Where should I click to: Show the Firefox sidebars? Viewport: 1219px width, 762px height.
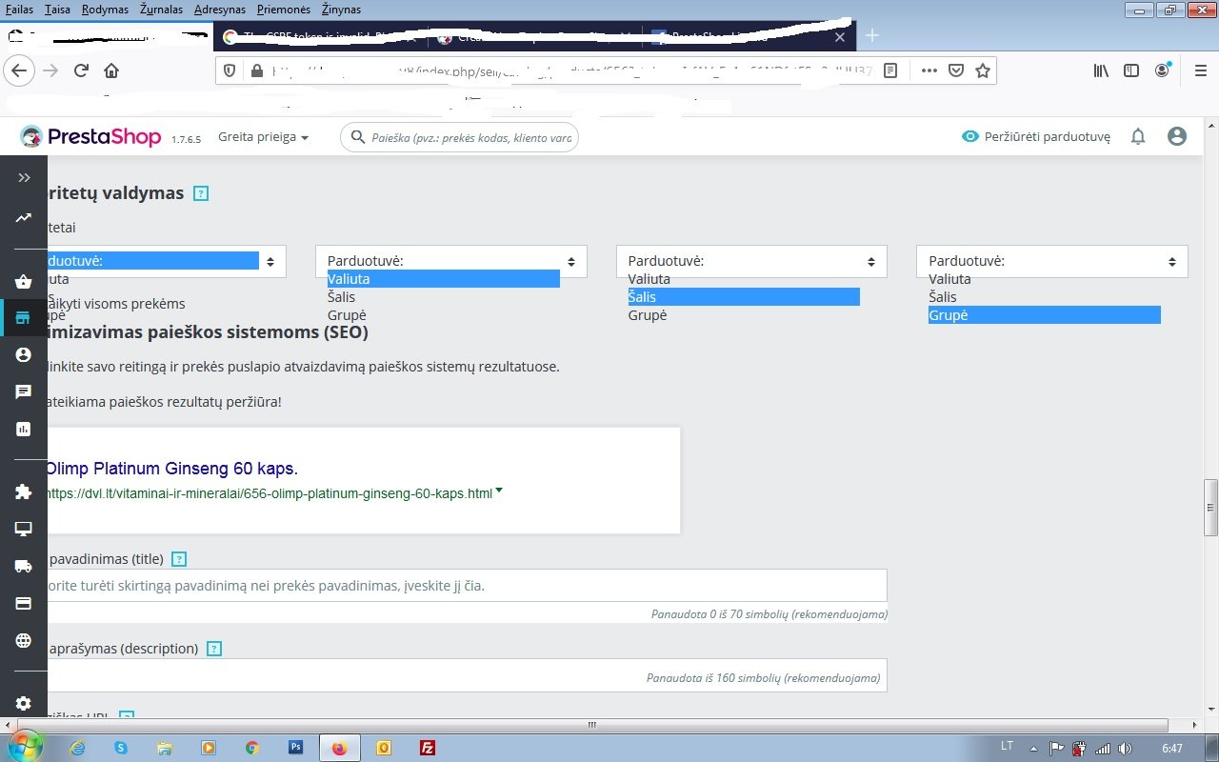pos(1131,70)
